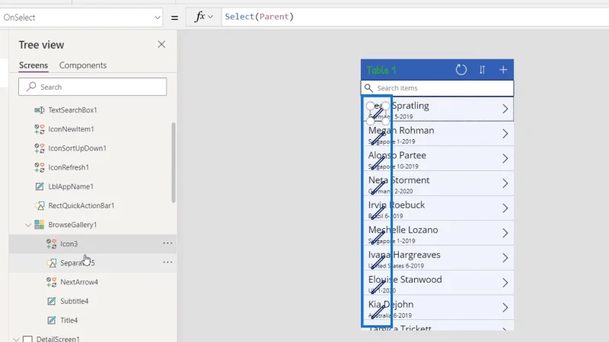Image resolution: width=609 pixels, height=342 pixels.
Task: Open the Mechelle Lozano row arrow
Action: point(505,233)
